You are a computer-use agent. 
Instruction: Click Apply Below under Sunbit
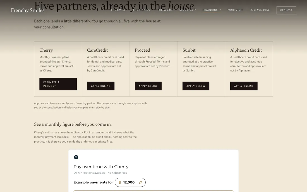coord(196,86)
